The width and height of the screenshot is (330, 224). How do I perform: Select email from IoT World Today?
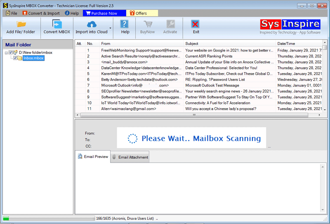coord(198,103)
